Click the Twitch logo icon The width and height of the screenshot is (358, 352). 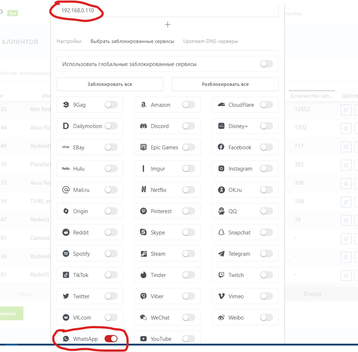(221, 275)
